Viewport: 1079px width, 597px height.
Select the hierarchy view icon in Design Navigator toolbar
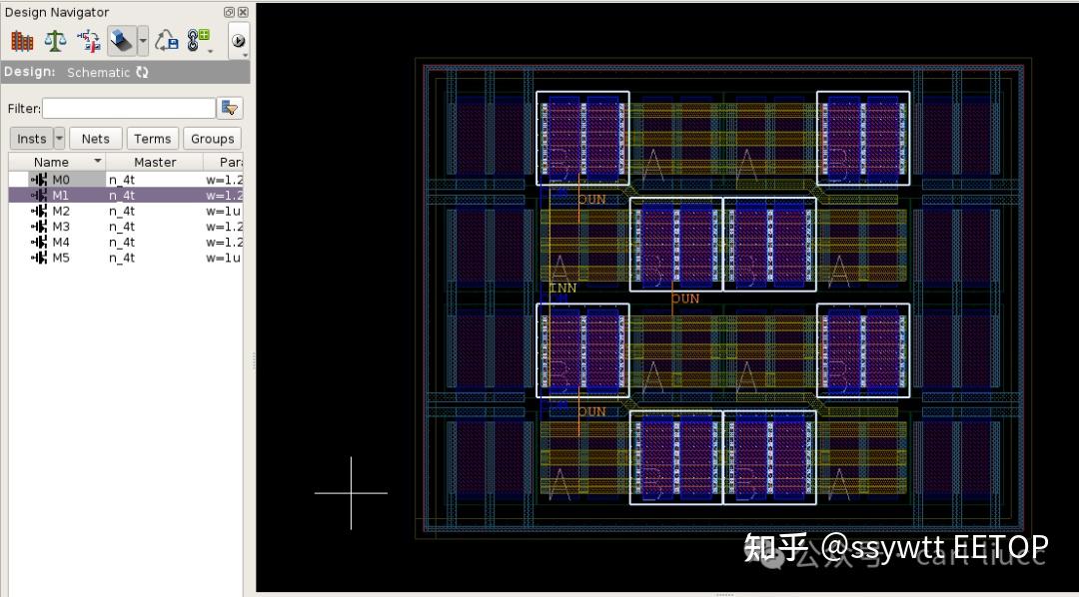(22, 40)
